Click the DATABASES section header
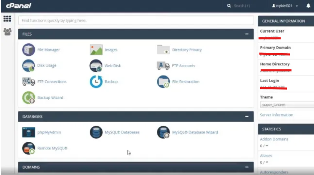This screenshot has height=175, width=314. coord(136,116)
